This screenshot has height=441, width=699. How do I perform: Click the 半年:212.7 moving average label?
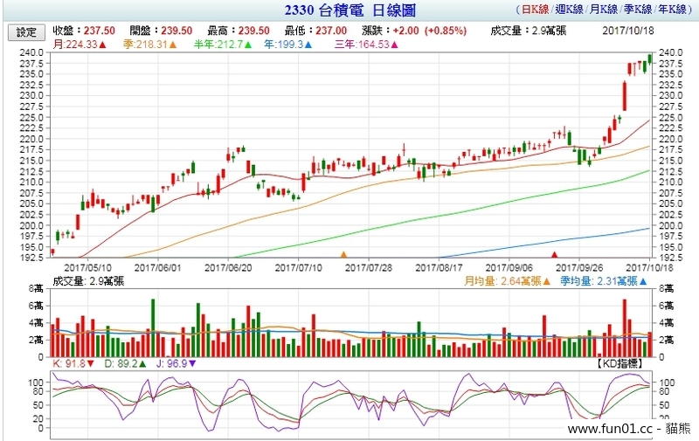click(x=223, y=45)
